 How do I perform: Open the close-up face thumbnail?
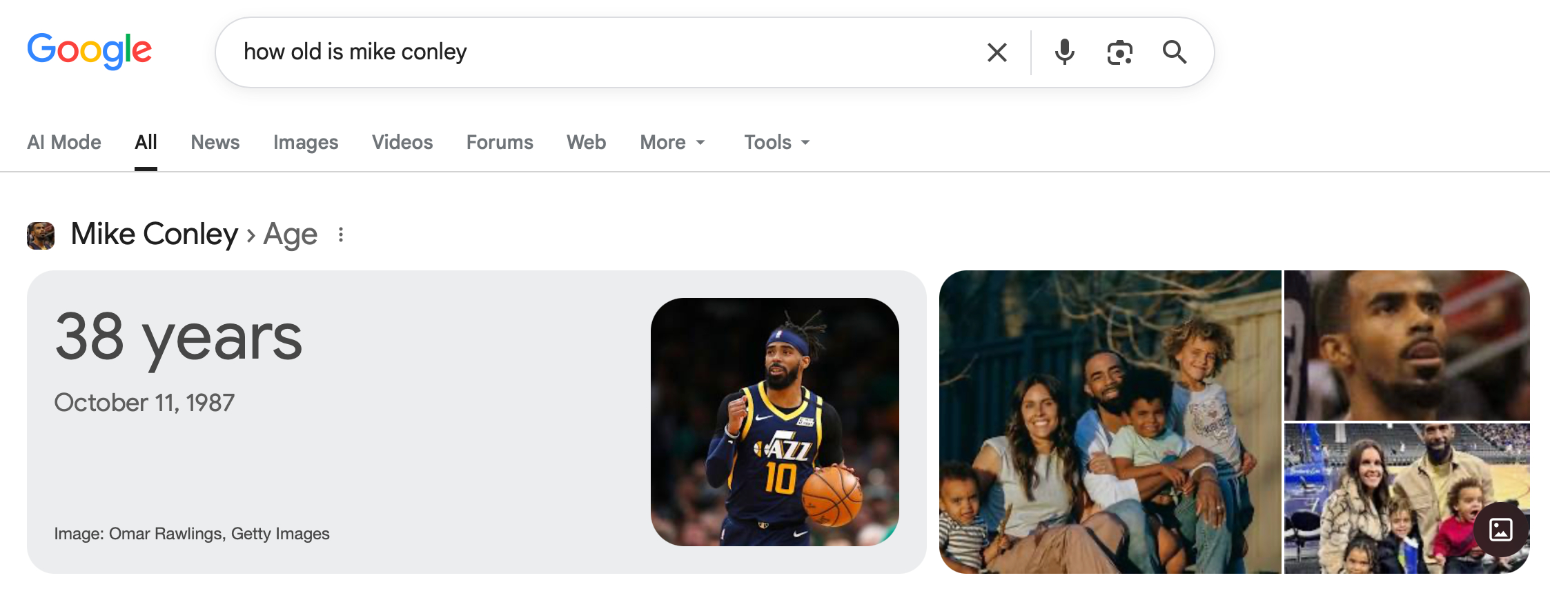coord(1406,346)
